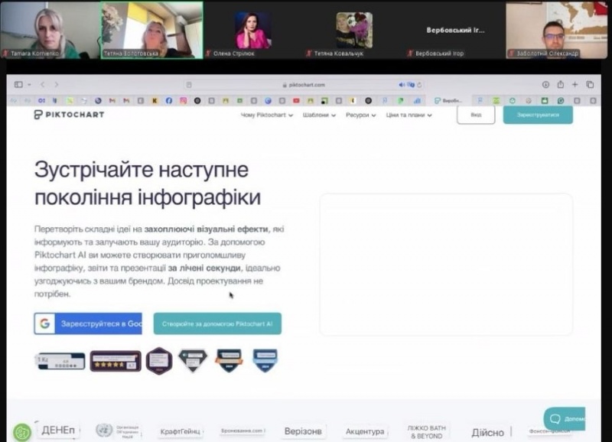Click the "Вхід" login button
Image resolution: width=612 pixels, height=442 pixels.
476,115
